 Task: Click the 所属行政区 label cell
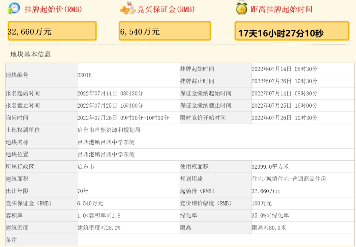click(x=41, y=167)
